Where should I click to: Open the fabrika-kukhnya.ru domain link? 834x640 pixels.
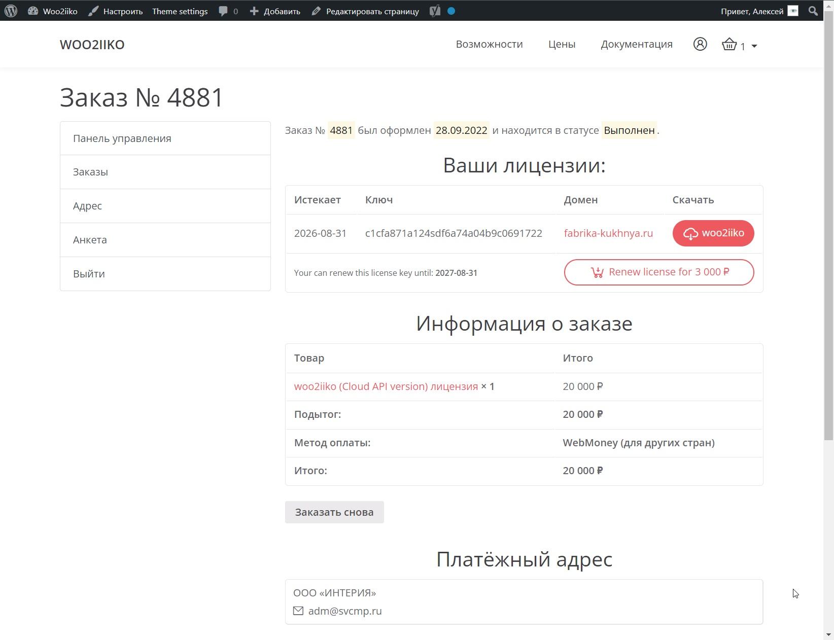pyautogui.click(x=608, y=233)
